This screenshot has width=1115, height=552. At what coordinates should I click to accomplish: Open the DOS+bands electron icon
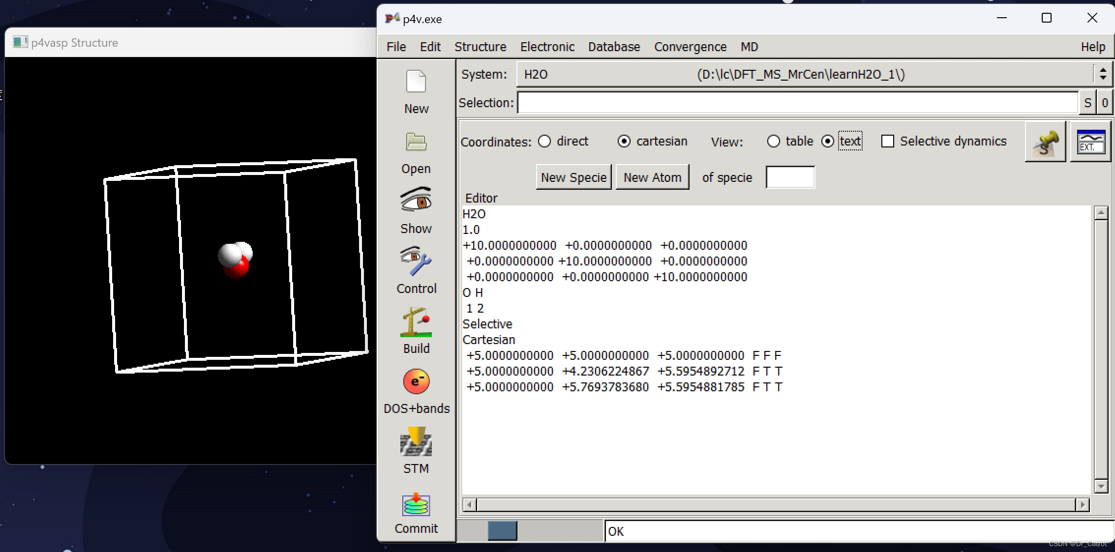(x=416, y=382)
